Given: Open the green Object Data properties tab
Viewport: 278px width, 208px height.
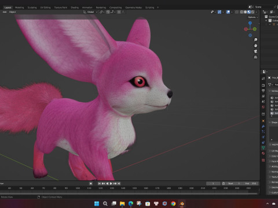Looking at the screenshot, I should tap(264, 148).
